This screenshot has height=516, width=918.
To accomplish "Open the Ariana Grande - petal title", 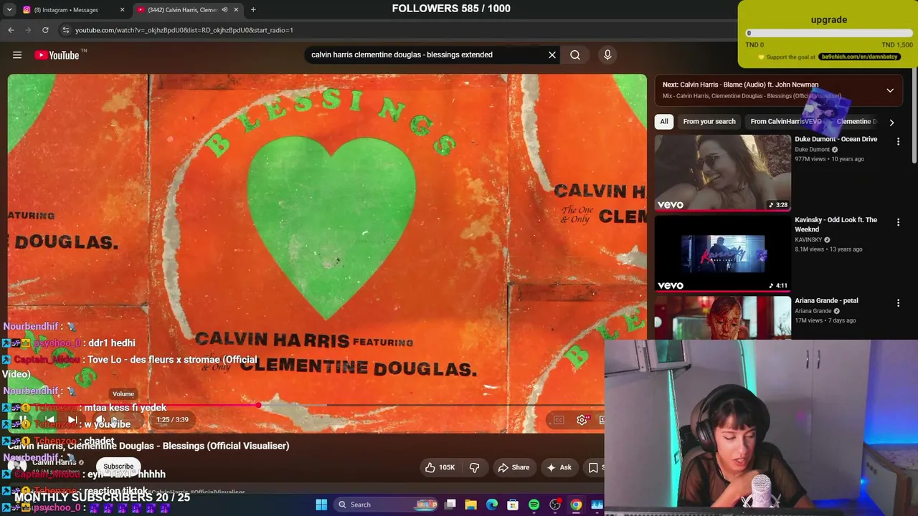I will coord(826,301).
